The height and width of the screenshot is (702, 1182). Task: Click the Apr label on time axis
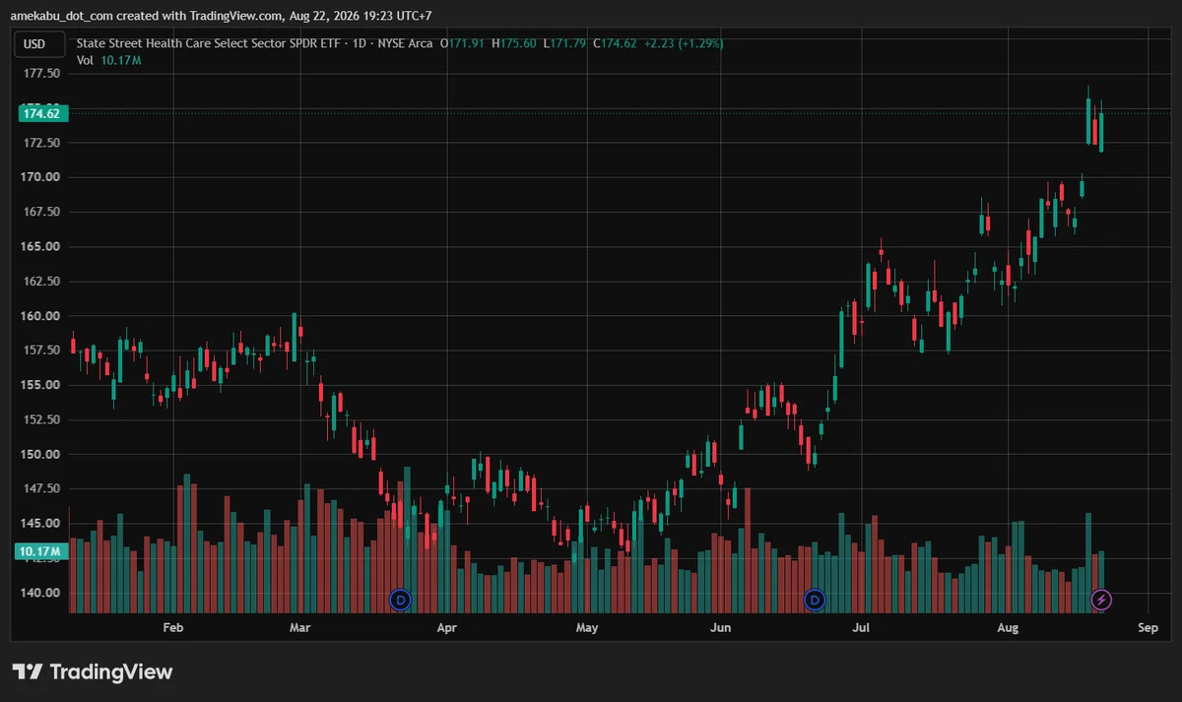point(447,626)
